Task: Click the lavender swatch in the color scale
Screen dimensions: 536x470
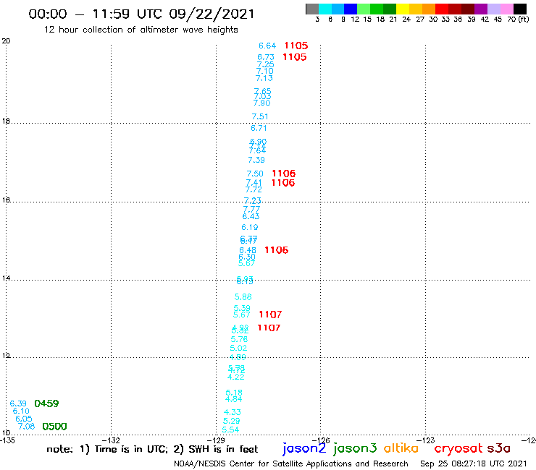Action: coord(494,9)
